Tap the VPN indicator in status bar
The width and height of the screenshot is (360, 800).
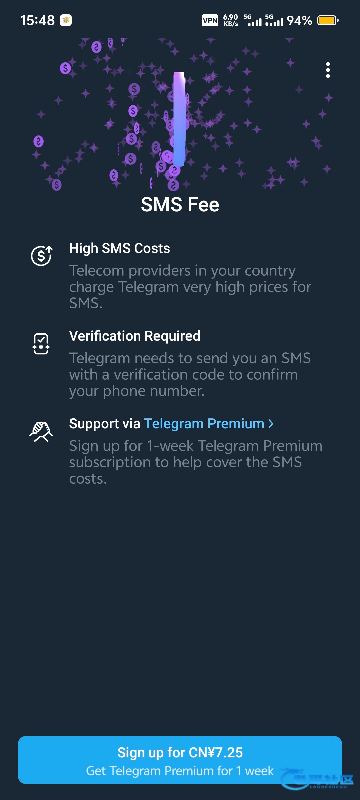pos(210,20)
